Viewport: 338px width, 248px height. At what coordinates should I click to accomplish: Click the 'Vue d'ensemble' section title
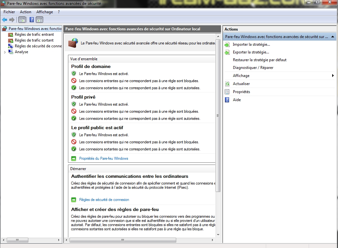pos(84,59)
